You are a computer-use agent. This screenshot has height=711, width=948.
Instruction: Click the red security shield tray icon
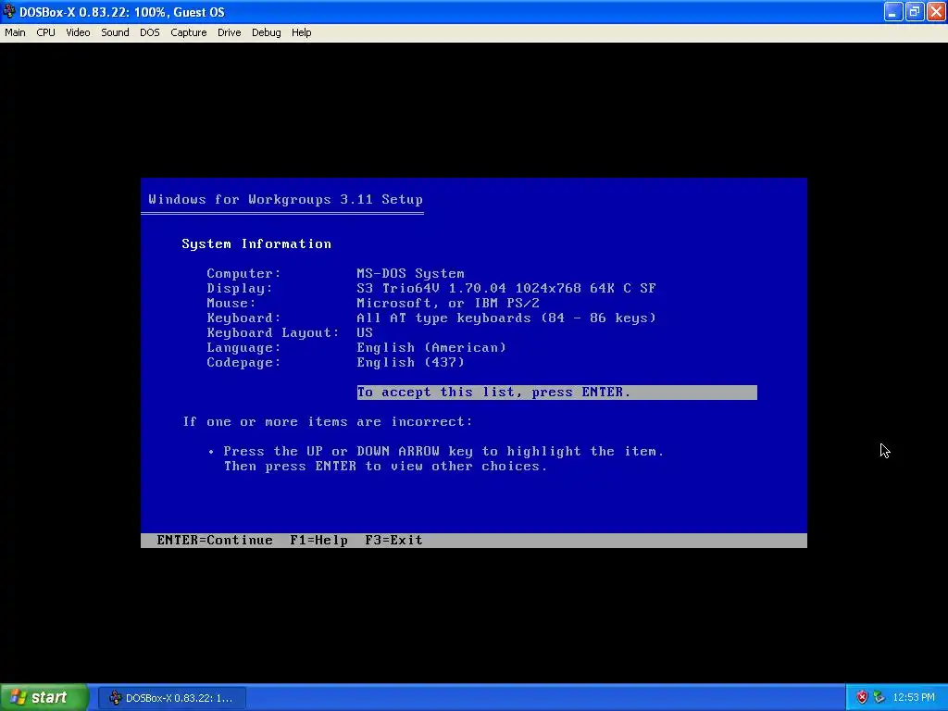coord(862,698)
